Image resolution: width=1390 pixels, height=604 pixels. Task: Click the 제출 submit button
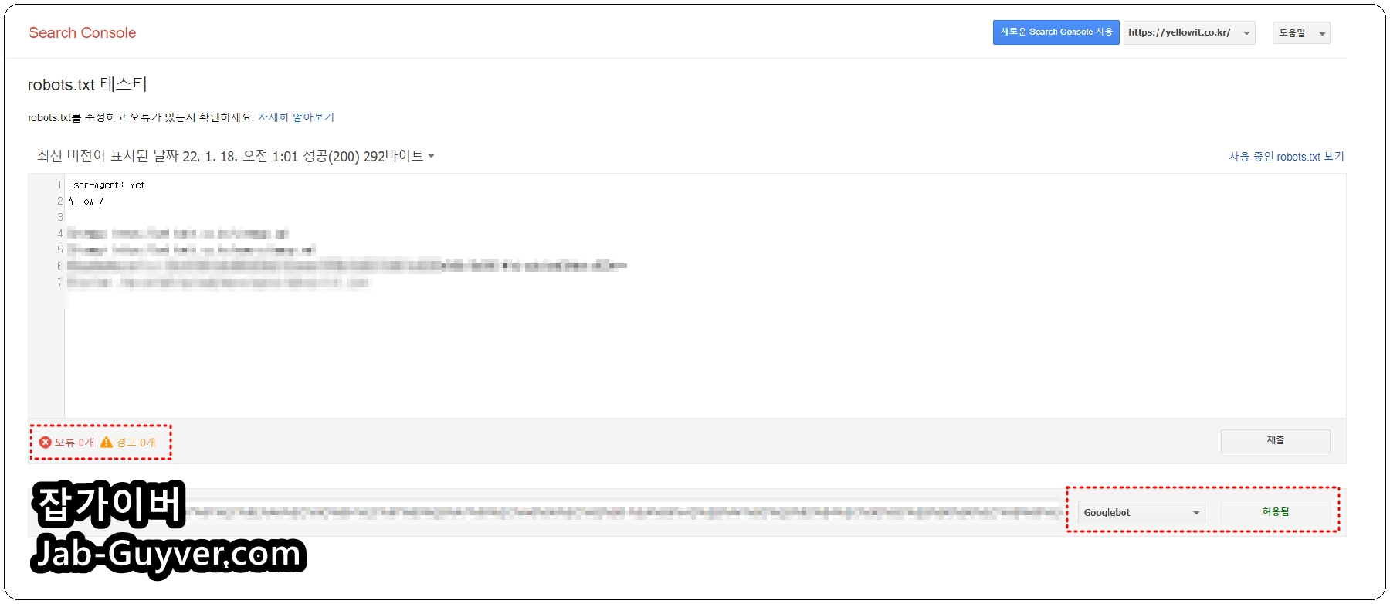pyautogui.click(x=1275, y=441)
